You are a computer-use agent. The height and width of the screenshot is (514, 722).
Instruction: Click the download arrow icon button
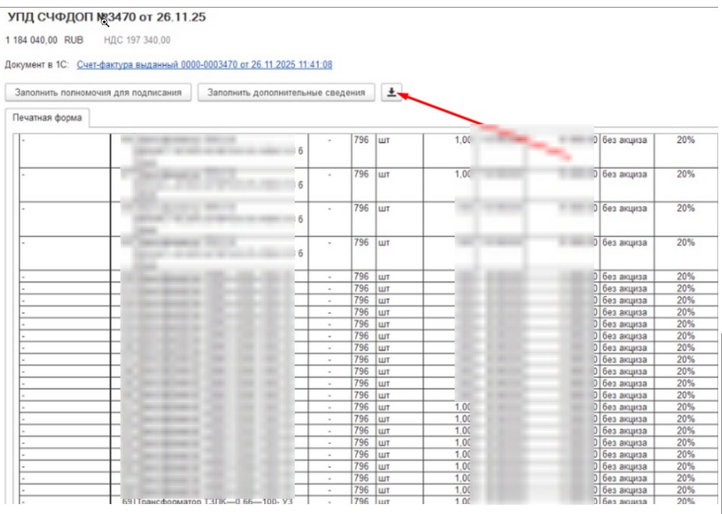click(x=391, y=92)
